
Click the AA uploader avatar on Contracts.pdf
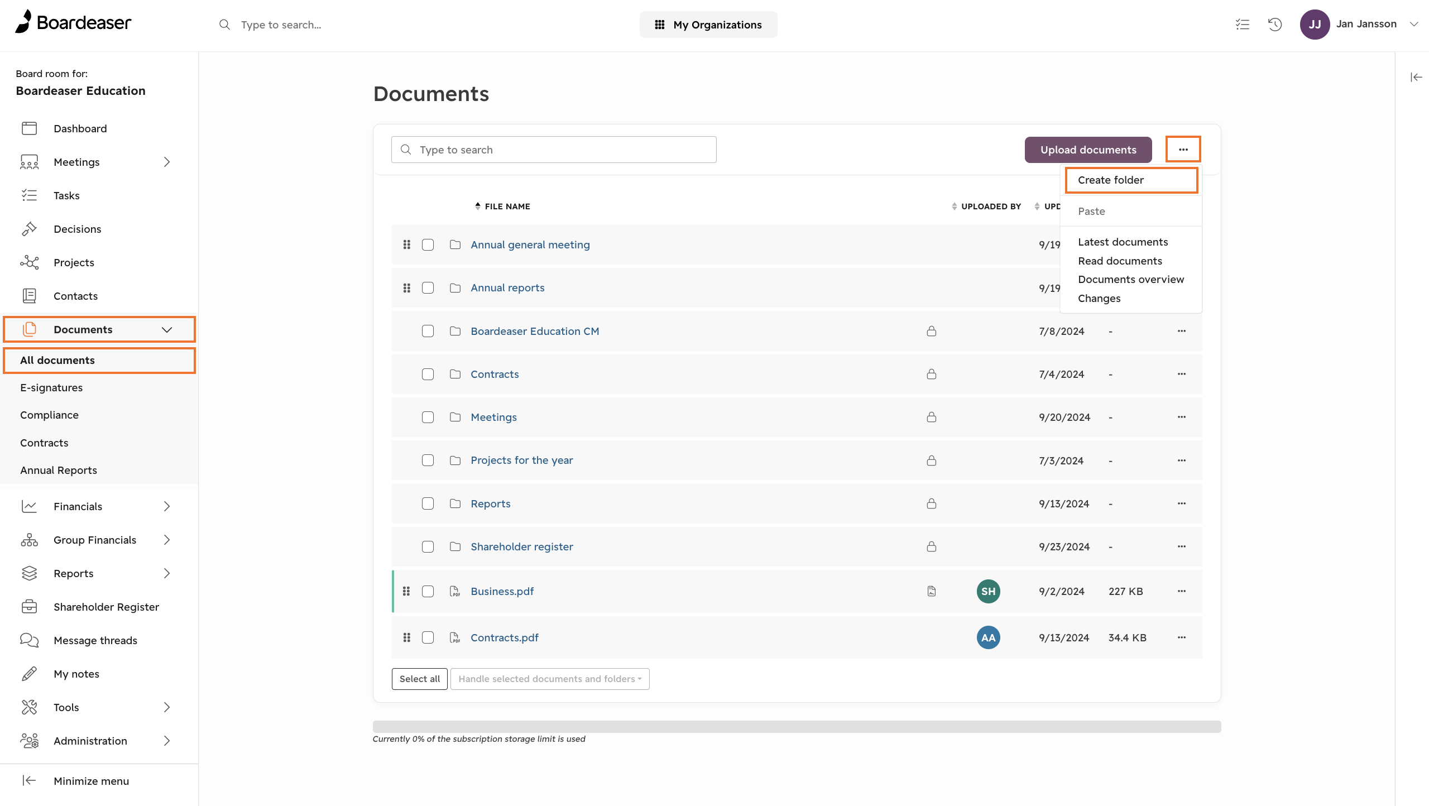[988, 637]
